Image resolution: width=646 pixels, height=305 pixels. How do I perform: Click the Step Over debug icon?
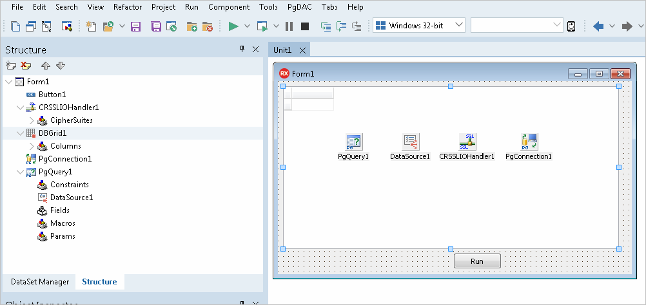click(341, 27)
